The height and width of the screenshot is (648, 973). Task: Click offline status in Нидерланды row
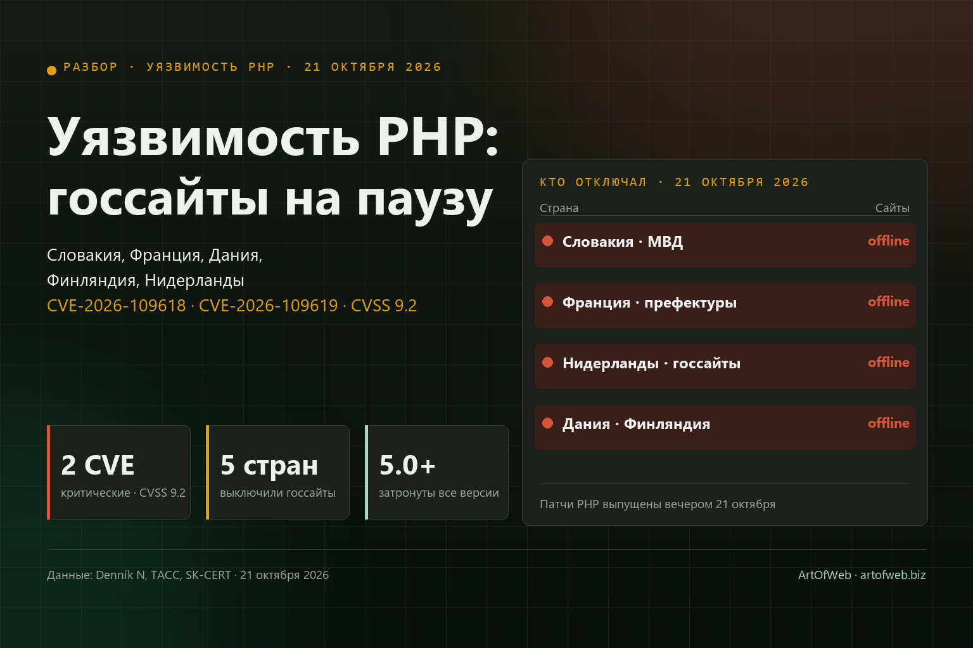click(x=888, y=362)
